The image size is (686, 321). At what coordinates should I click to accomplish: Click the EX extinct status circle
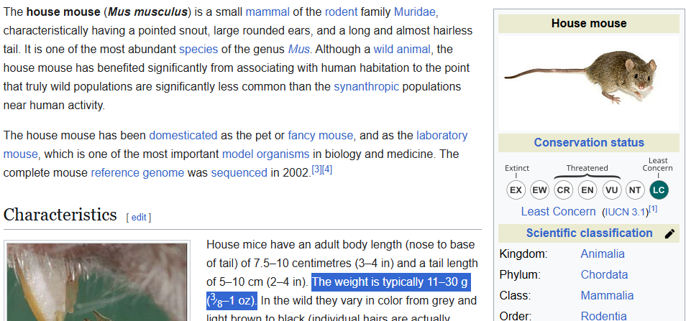[516, 190]
